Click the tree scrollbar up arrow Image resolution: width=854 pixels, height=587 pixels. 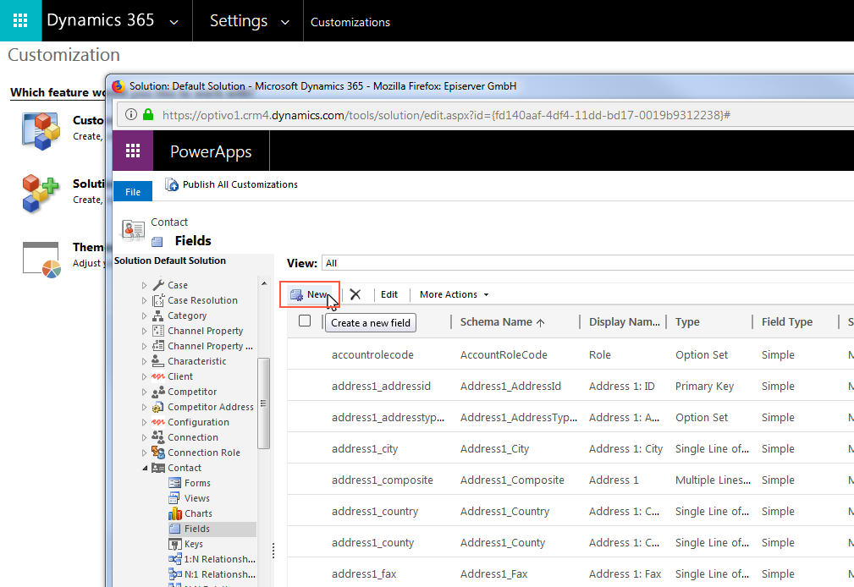click(264, 283)
